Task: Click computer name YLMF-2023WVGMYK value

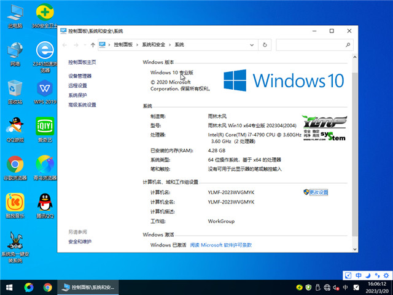Action: 231,192
